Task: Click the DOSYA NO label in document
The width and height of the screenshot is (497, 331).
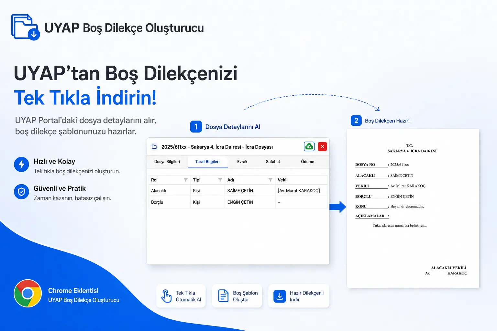Action: tap(365, 165)
